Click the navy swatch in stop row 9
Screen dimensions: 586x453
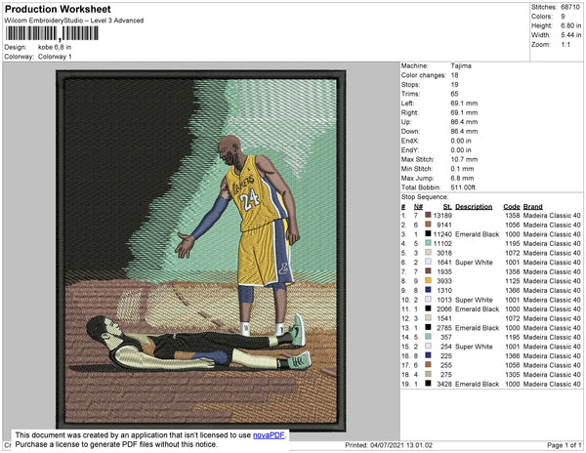(x=429, y=290)
